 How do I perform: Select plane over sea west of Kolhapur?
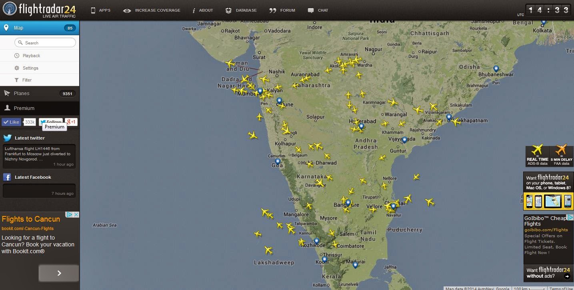[252, 135]
